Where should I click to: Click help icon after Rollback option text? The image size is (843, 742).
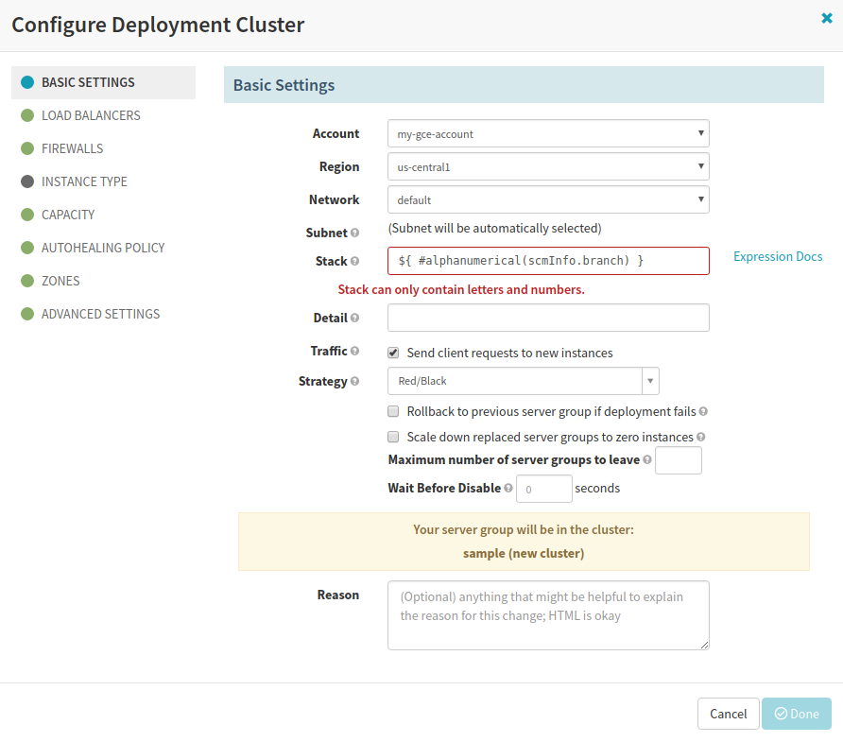(704, 412)
